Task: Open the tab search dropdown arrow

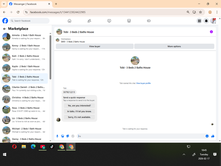Action: [x=4, y=4]
